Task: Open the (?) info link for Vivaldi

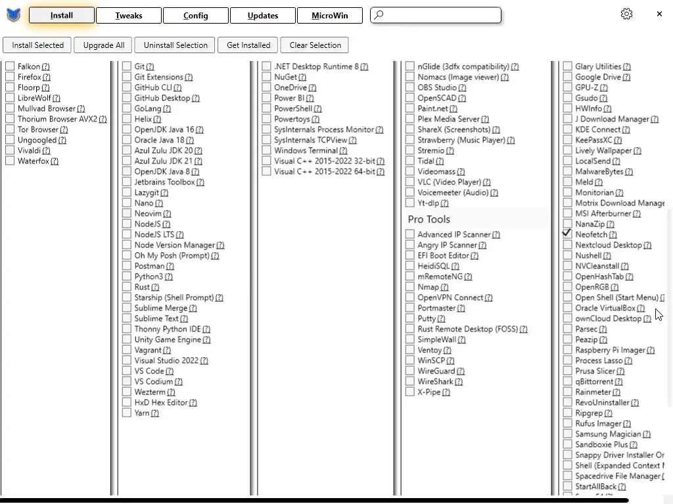Action: coord(46,150)
